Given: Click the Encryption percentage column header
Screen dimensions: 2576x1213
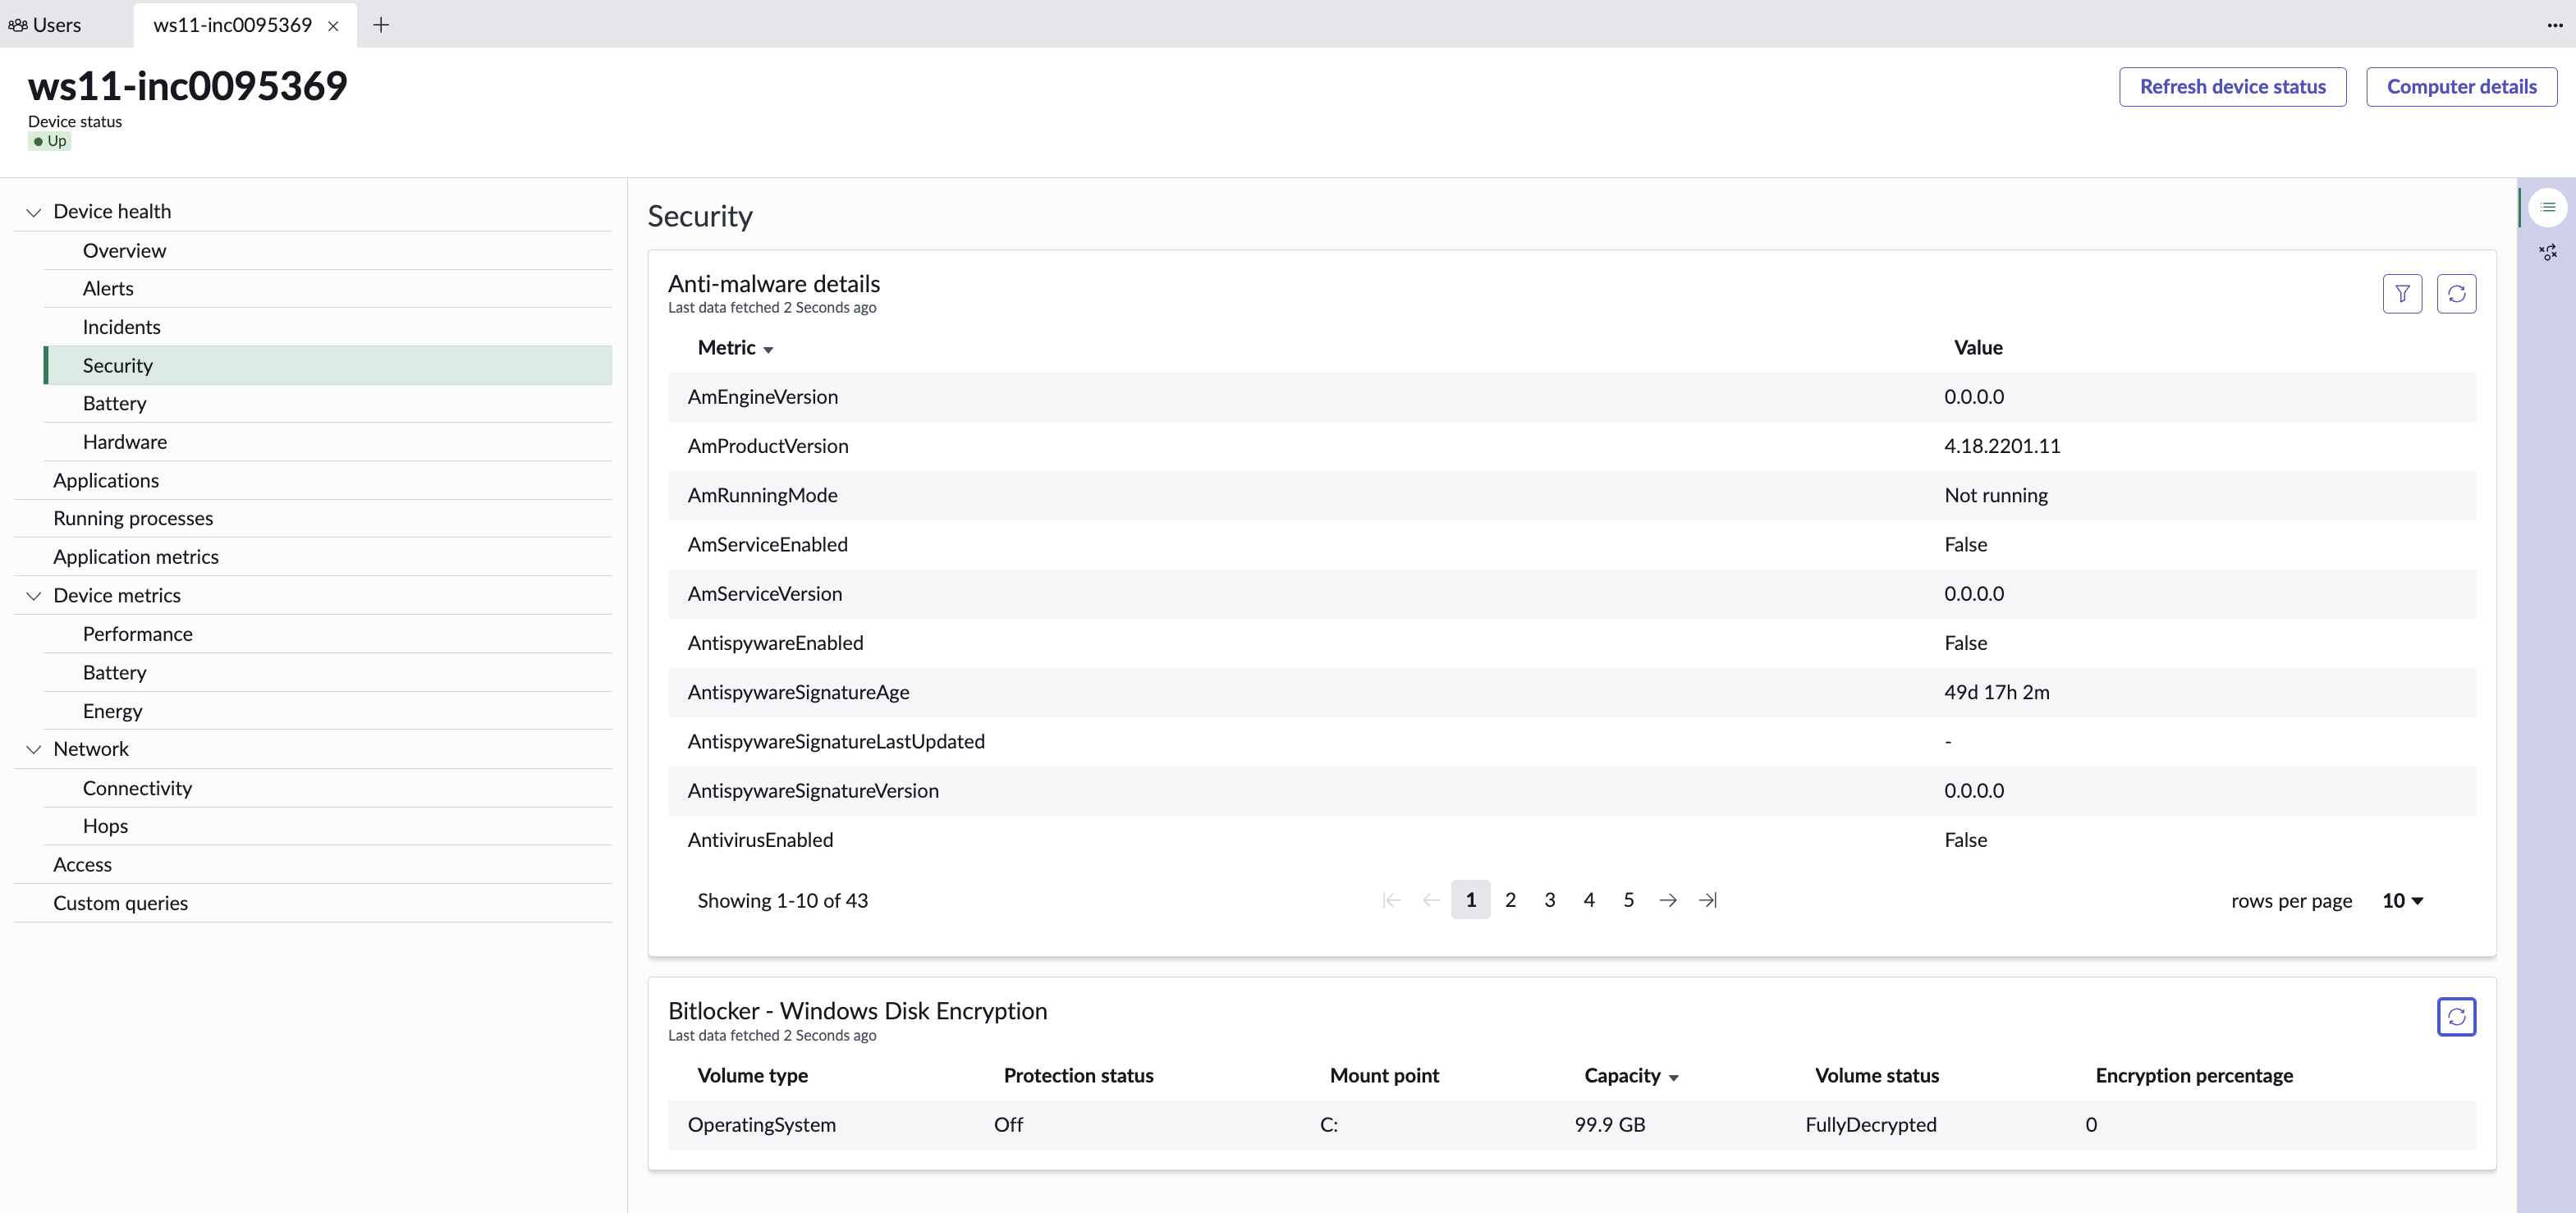Looking at the screenshot, I should [2194, 1076].
